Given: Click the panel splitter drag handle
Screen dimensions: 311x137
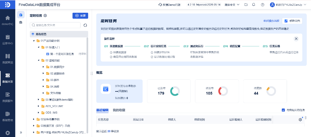Looking at the screenshot, I should (92, 73).
